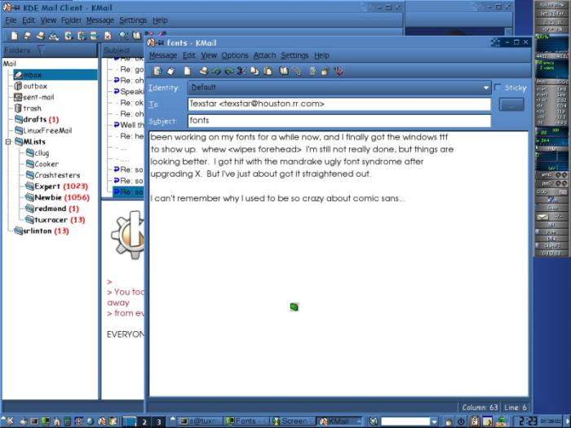571x428 pixels.
Task: Open address book in main KMail toolbar
Action: 136,35
